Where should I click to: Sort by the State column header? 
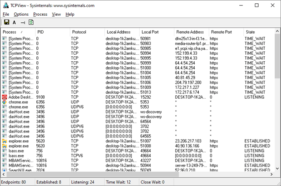259,32
